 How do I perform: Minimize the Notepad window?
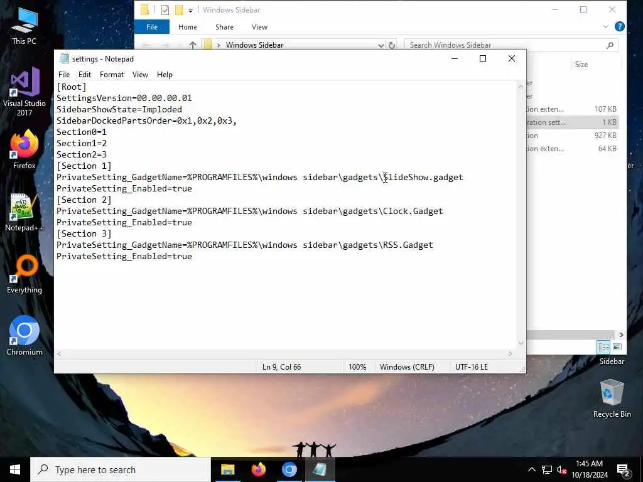455,58
